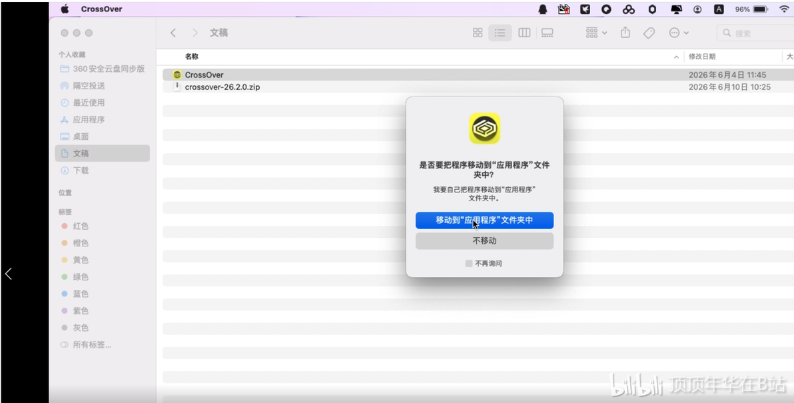The height and width of the screenshot is (403, 794).
Task: Switch Finder to list view
Action: coord(500,33)
